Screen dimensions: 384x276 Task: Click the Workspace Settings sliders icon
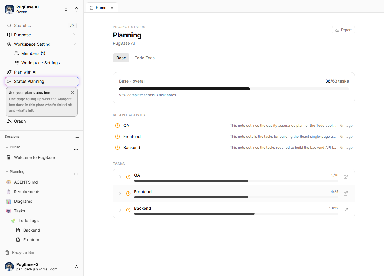(x=17, y=63)
